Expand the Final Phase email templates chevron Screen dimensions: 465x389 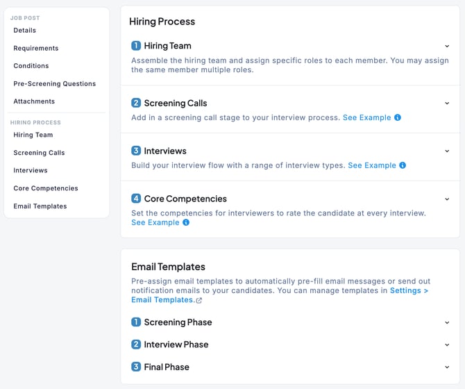[448, 367]
